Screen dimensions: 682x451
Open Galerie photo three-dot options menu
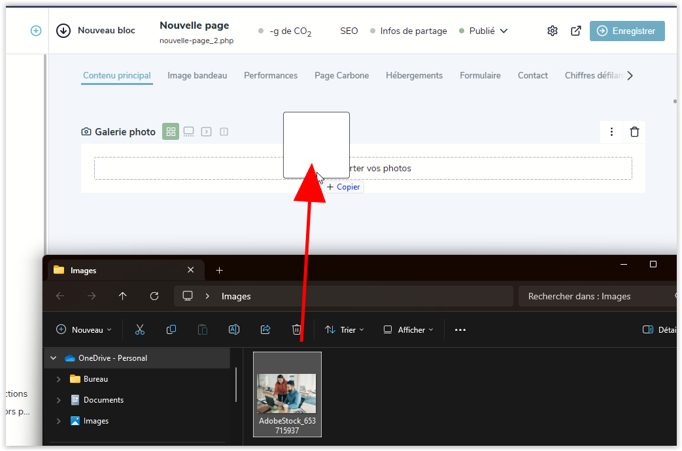coord(611,132)
